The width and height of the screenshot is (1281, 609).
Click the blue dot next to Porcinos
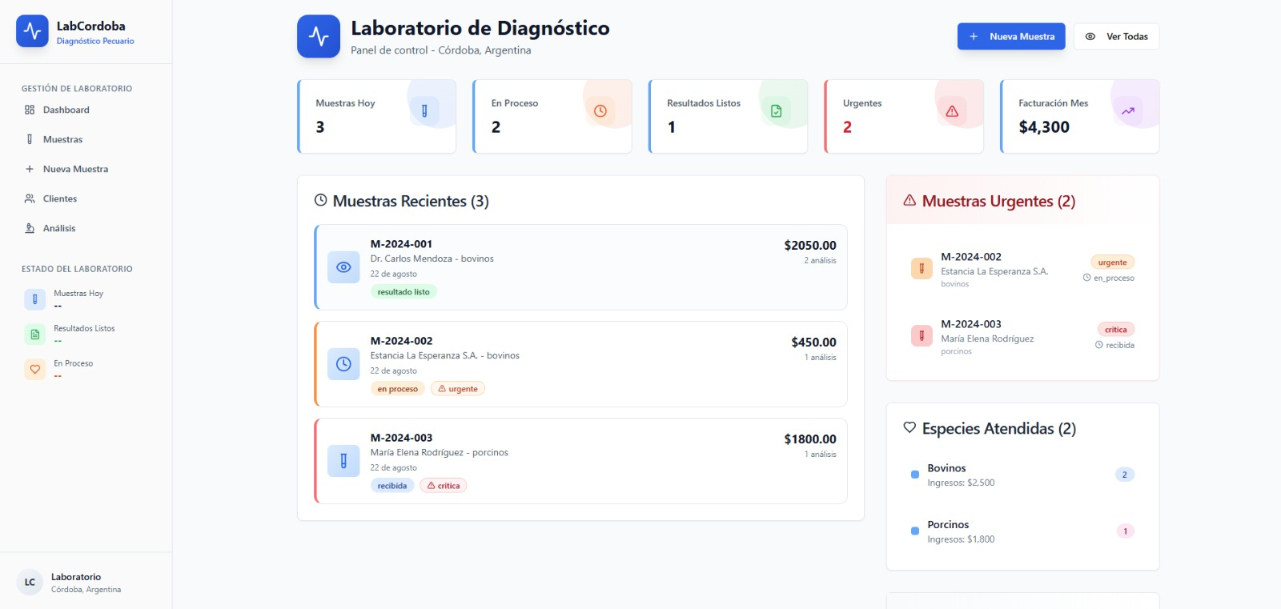[x=915, y=531]
